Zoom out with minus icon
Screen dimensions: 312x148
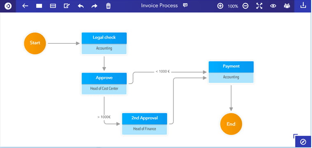tap(246, 6)
